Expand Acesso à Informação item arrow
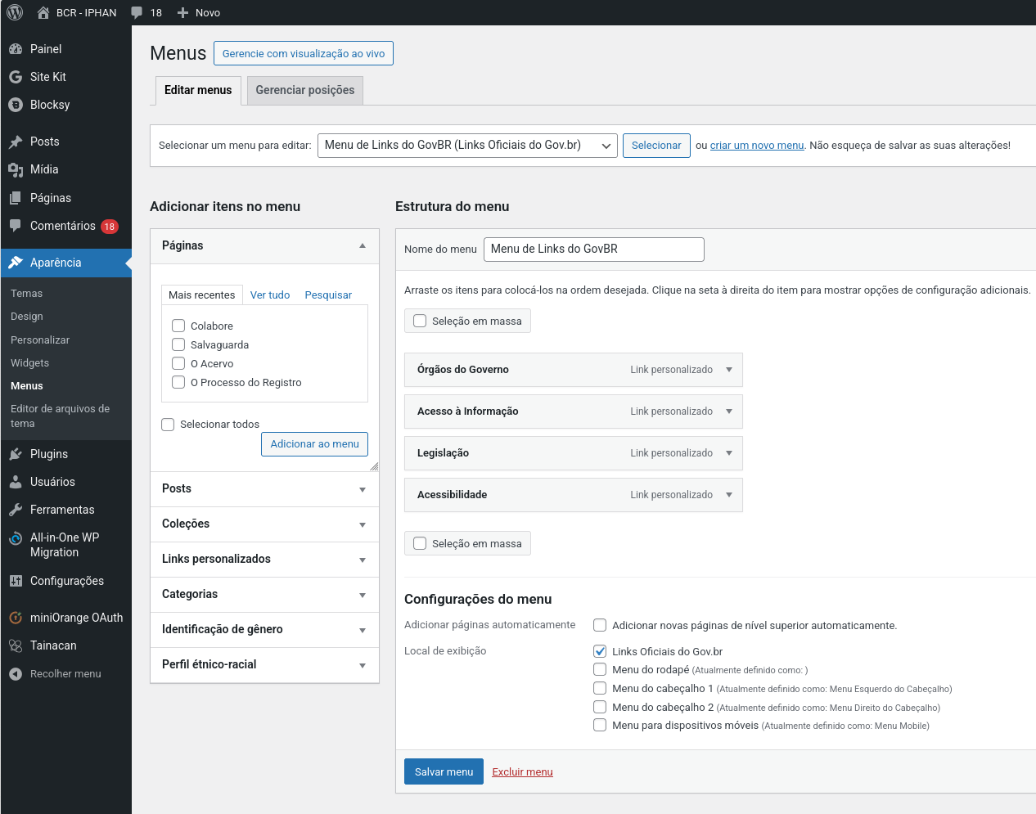The height and width of the screenshot is (814, 1036). click(729, 411)
